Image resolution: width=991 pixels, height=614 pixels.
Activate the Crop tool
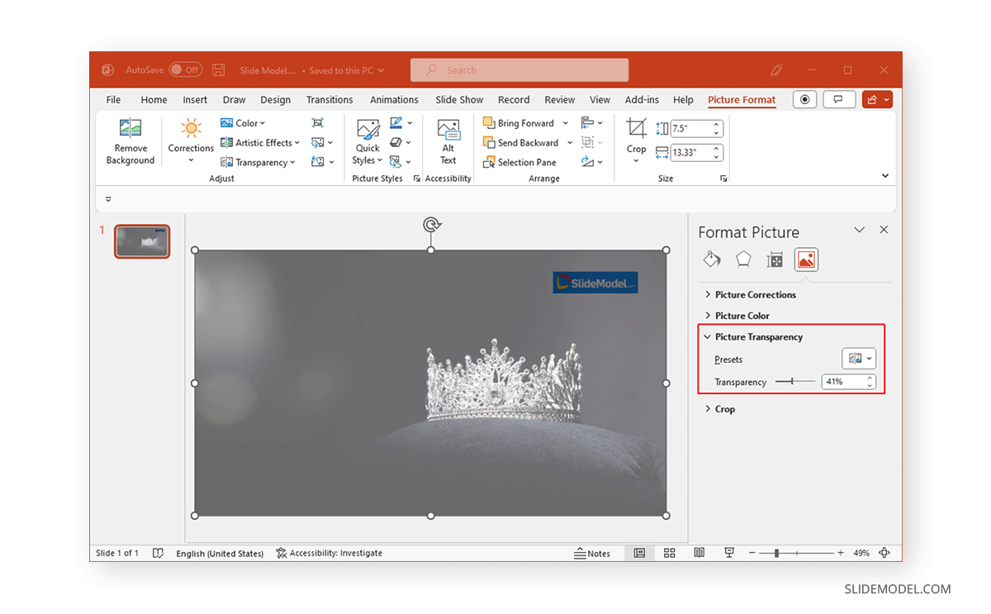pos(636,139)
